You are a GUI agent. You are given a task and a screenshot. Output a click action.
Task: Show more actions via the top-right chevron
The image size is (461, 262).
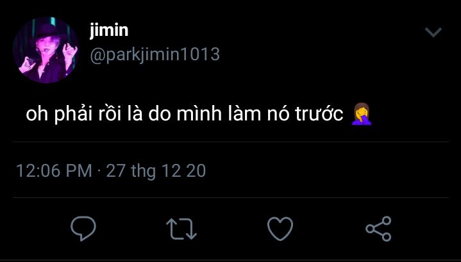click(433, 32)
